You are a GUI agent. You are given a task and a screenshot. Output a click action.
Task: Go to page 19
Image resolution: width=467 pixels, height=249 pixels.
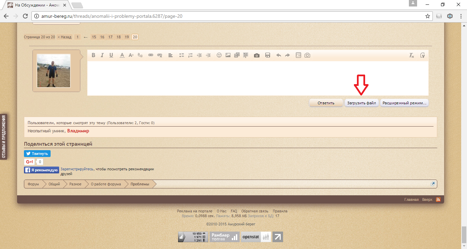[x=127, y=37]
